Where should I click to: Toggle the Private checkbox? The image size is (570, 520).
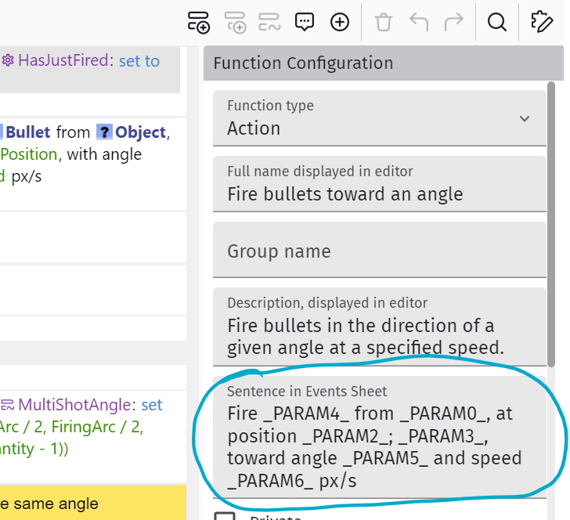click(225, 515)
